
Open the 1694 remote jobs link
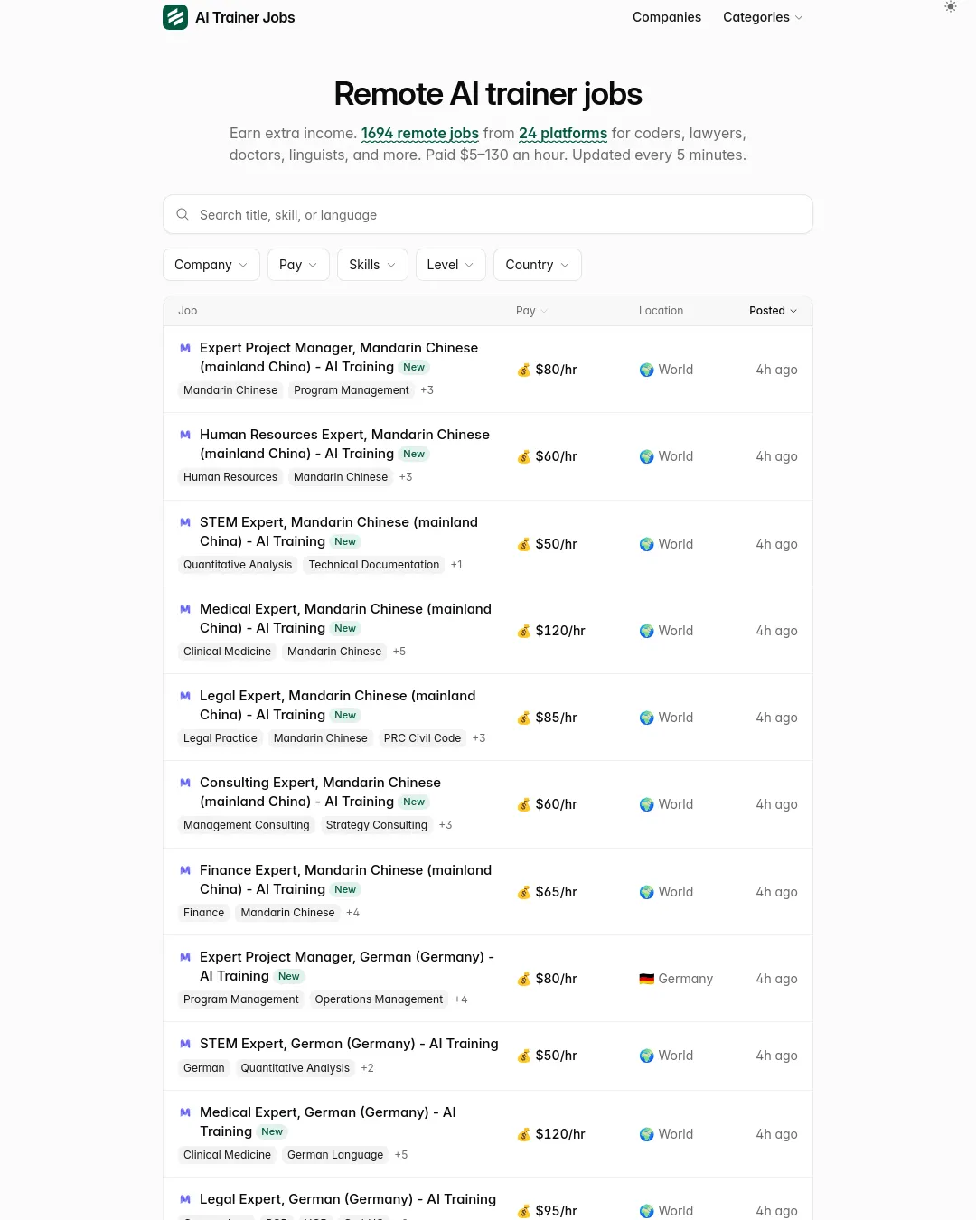(x=420, y=133)
